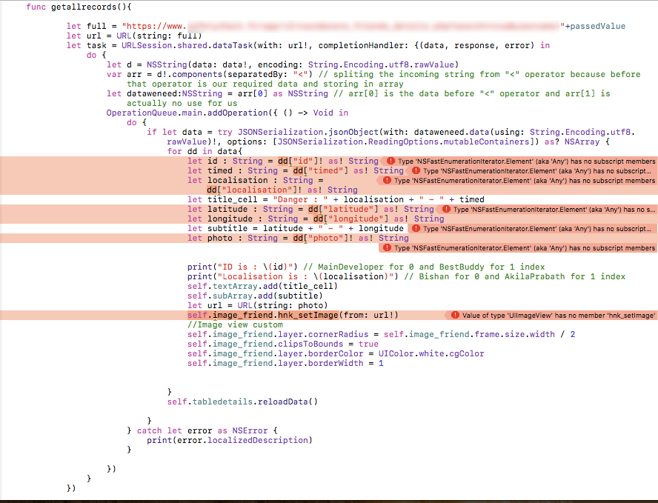This screenshot has width=658, height=503.
Task: Click 'URLSession' in the let task line
Action: coord(147,45)
